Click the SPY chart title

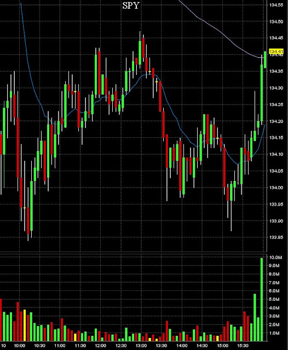pyautogui.click(x=131, y=5)
